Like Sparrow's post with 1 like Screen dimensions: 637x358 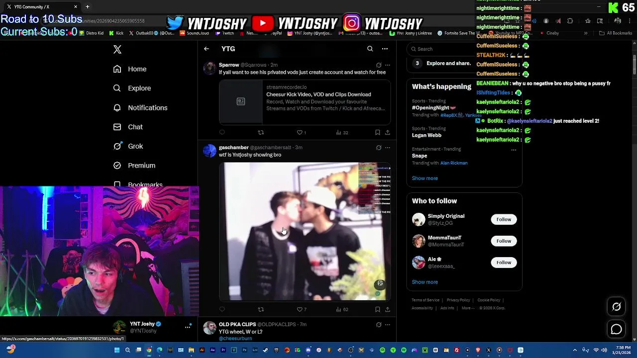(302, 132)
